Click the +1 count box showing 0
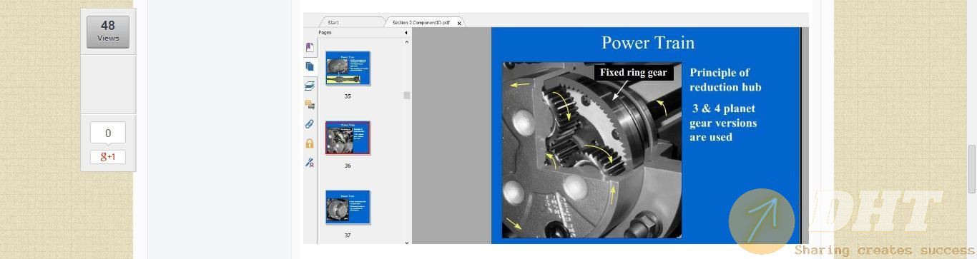Image resolution: width=977 pixels, height=259 pixels. click(108, 133)
